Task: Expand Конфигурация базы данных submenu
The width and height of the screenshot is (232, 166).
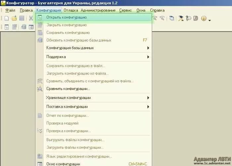Action: coord(94,48)
